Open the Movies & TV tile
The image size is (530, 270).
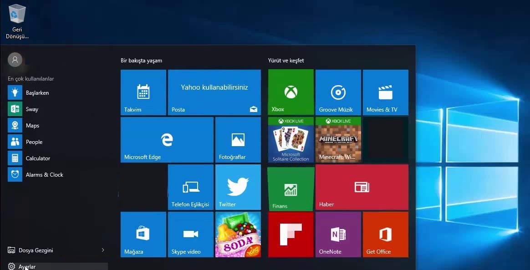point(385,92)
